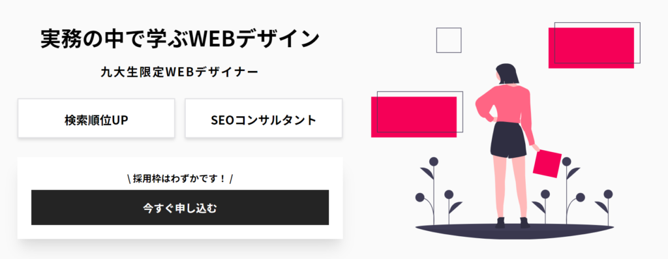668x259 pixels.
Task: Click the 九大生限定WEBデザイナー subtitle
Action: (x=179, y=72)
